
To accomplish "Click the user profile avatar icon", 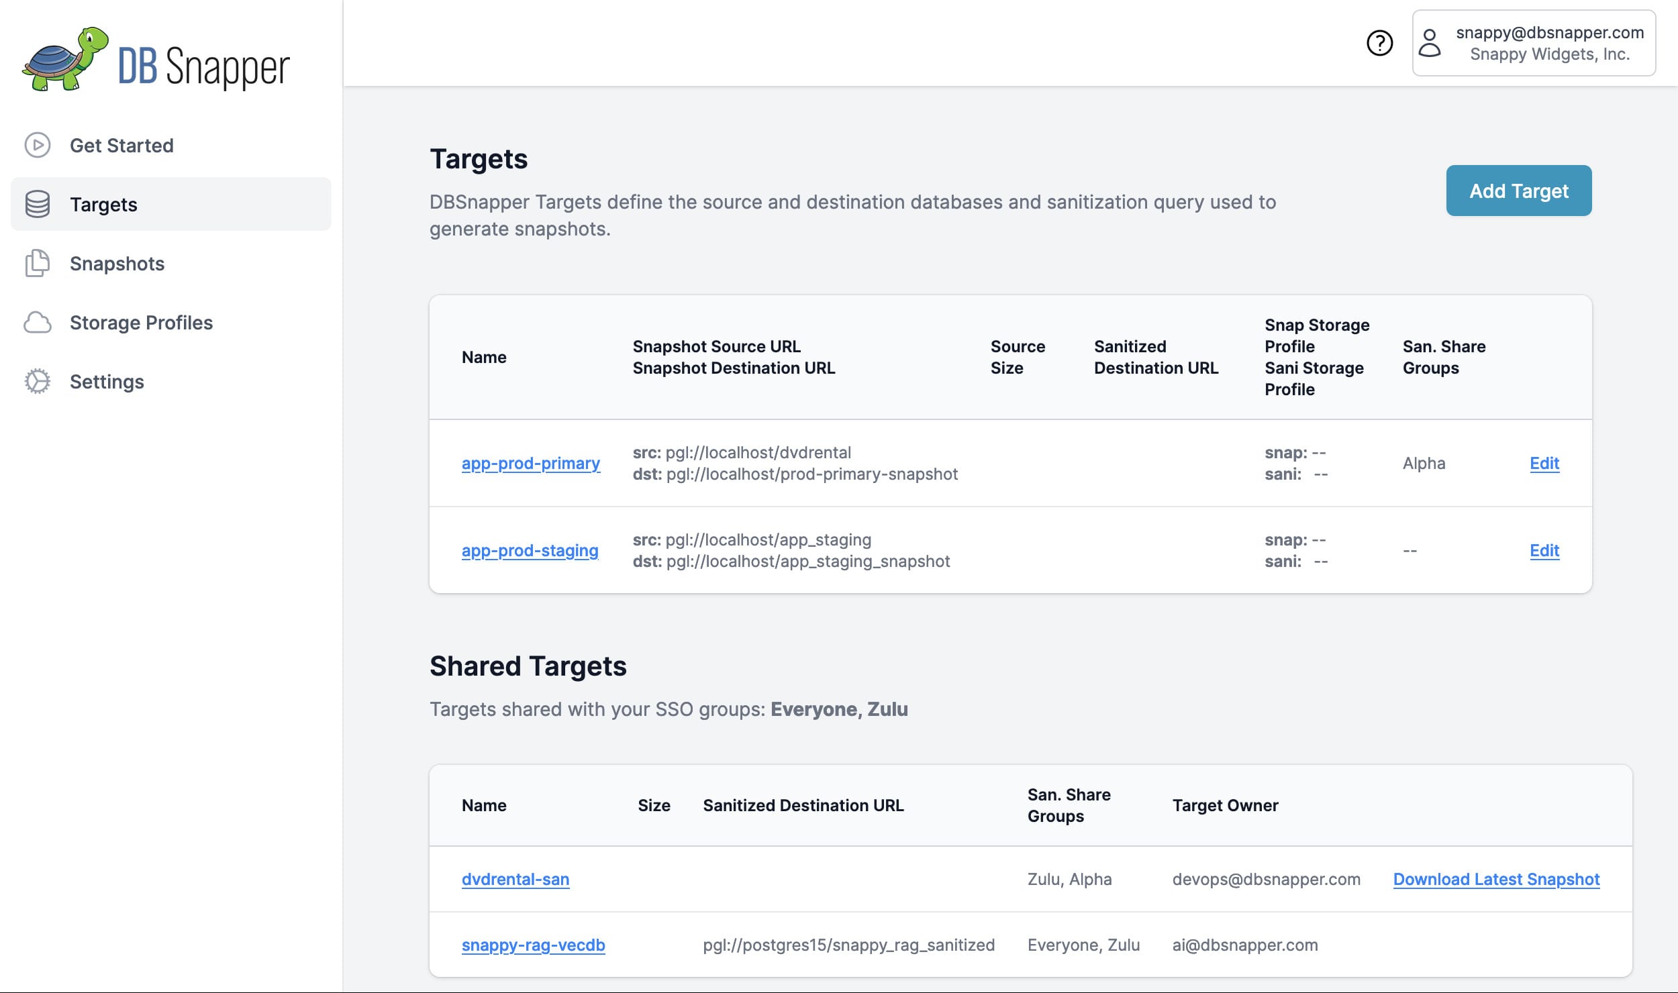I will [1430, 43].
